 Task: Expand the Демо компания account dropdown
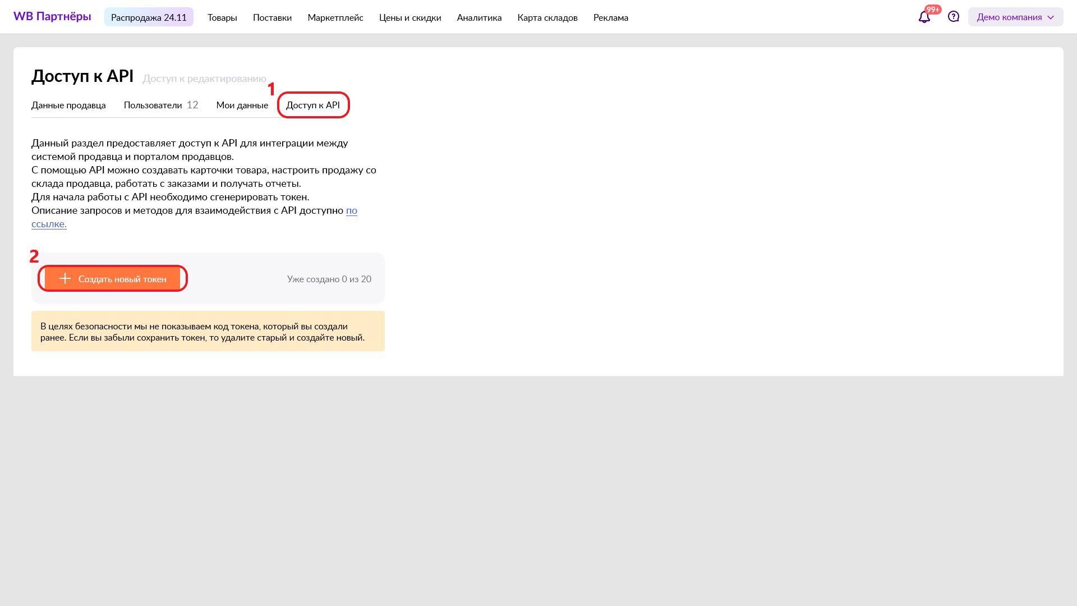1009,17
